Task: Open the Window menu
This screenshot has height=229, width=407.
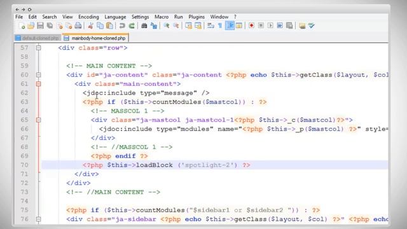Action: 219,17
